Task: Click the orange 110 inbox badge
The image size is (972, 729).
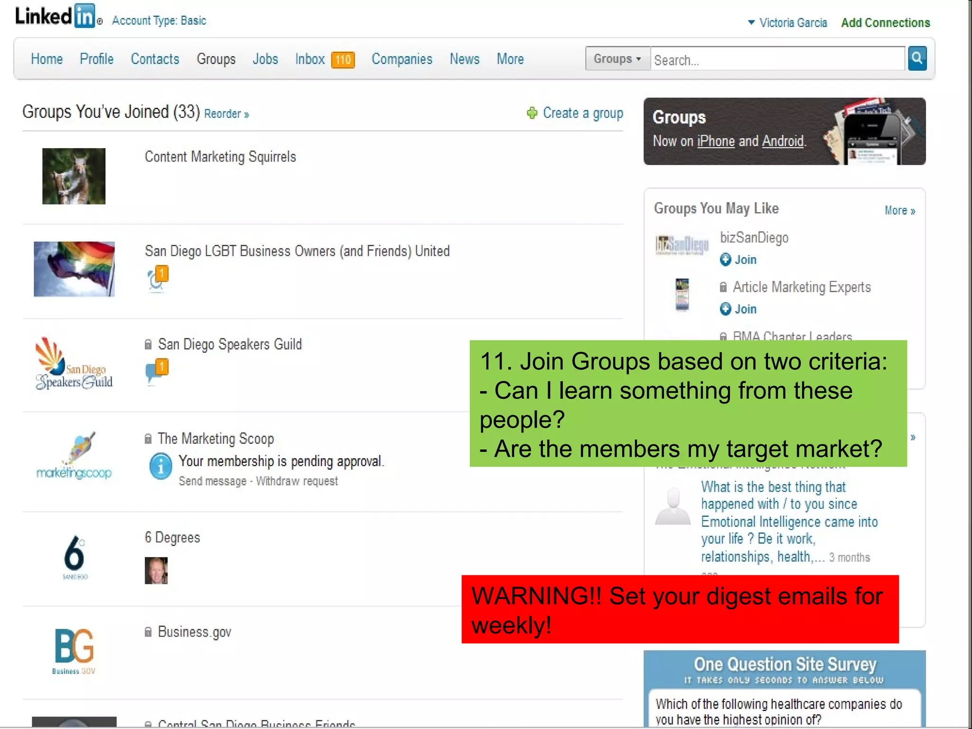Action: pyautogui.click(x=343, y=60)
